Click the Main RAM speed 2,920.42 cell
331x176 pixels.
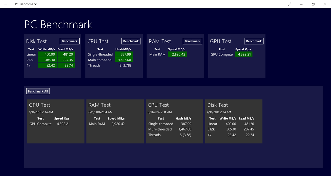[177, 54]
